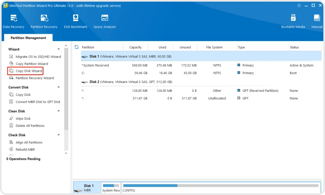Select Convert MBR Disk to GPT Disk
The width and height of the screenshot is (325, 195).
(x=35, y=102)
